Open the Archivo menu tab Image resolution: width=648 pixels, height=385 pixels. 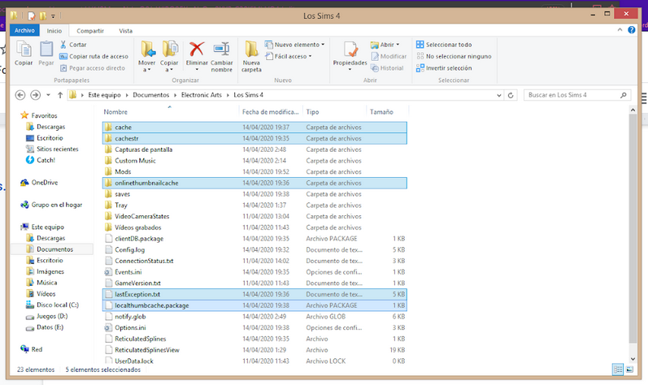26,31
